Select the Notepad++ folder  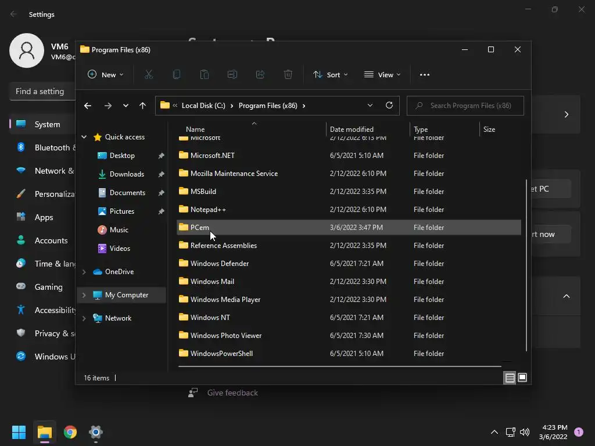(x=349, y=209)
